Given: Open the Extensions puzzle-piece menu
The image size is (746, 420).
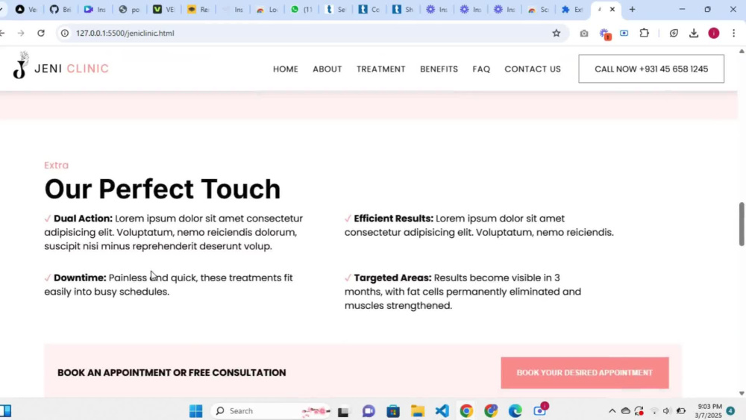Looking at the screenshot, I should 645,34.
